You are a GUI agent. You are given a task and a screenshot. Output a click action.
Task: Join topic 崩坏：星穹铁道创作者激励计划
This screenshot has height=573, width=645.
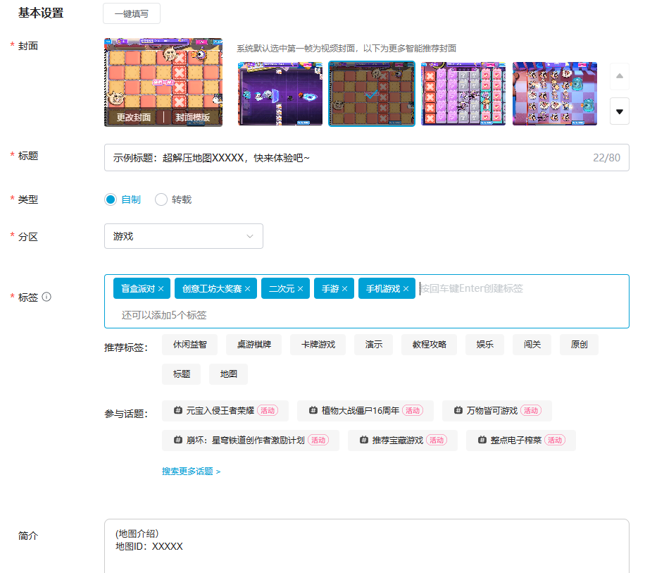coord(251,440)
